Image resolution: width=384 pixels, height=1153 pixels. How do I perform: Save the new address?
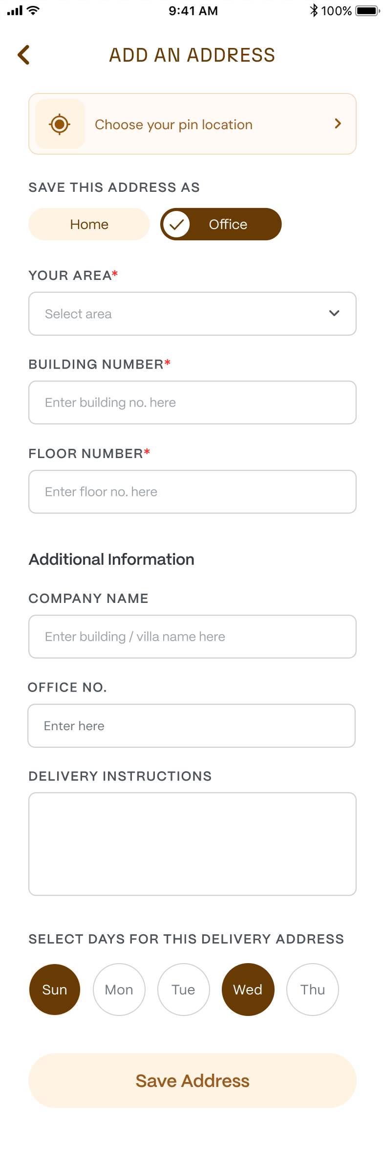pyautogui.click(x=192, y=1081)
